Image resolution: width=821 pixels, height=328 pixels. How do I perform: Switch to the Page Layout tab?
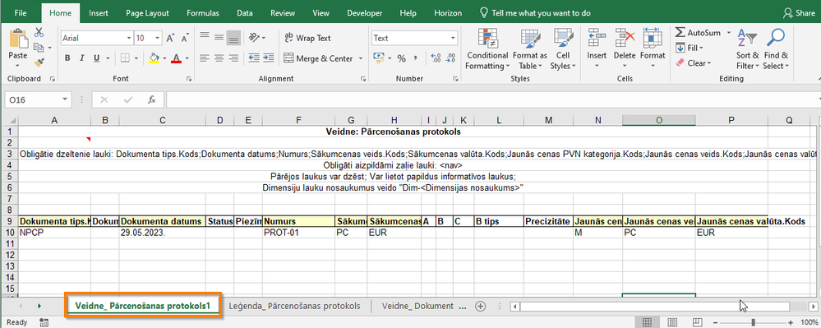point(147,12)
